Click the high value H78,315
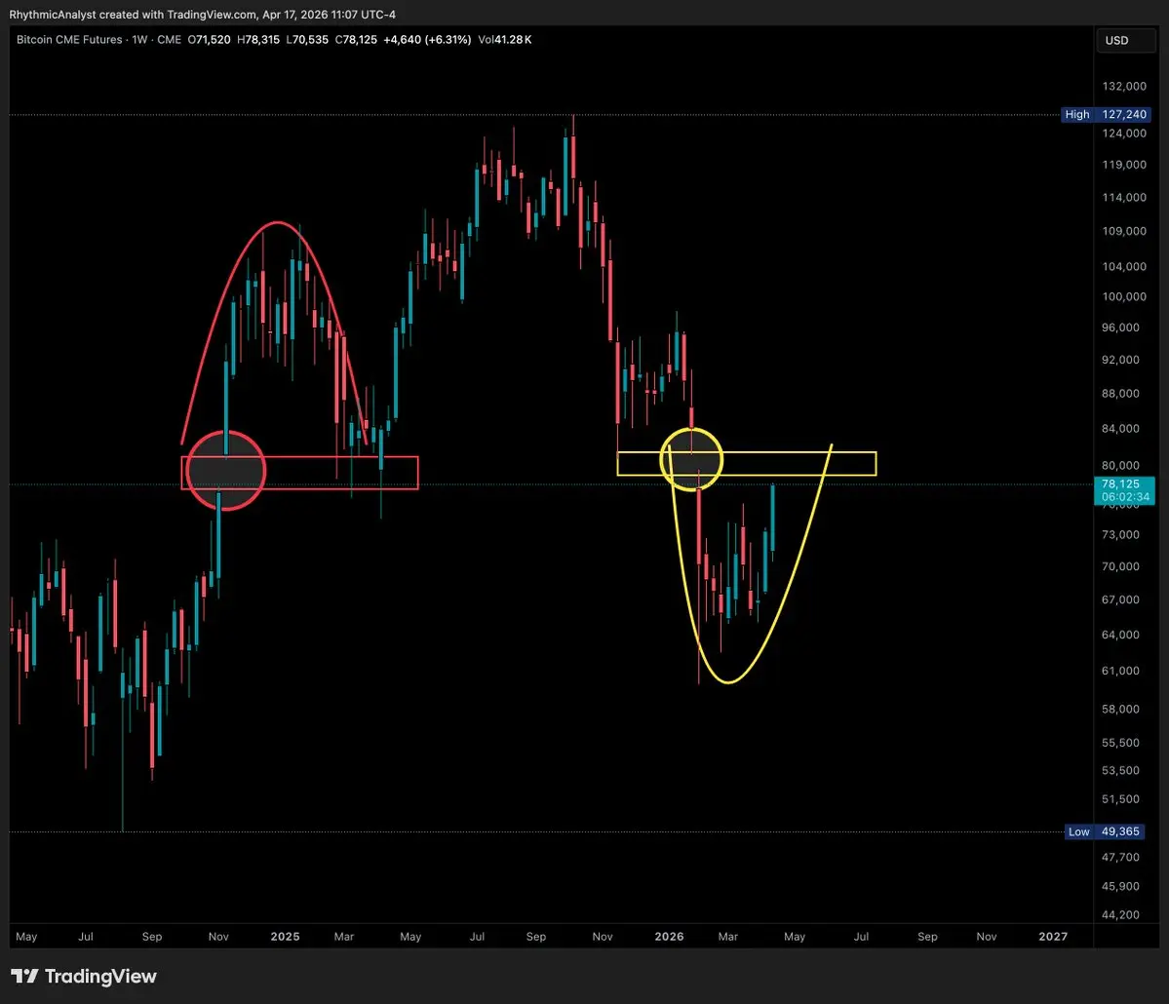Viewport: 1169px width, 1004px height. (258, 40)
